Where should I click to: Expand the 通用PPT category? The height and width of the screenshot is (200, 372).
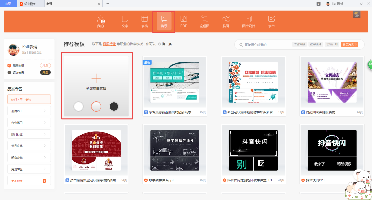pos(29,111)
